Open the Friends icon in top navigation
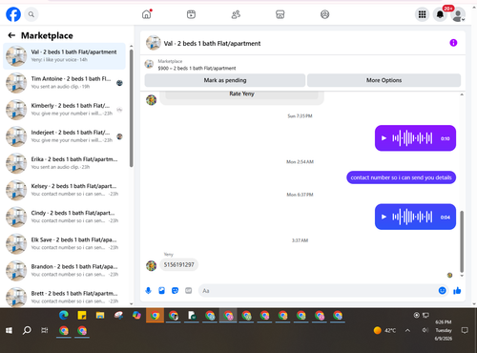The height and width of the screenshot is (353, 477). click(x=236, y=14)
